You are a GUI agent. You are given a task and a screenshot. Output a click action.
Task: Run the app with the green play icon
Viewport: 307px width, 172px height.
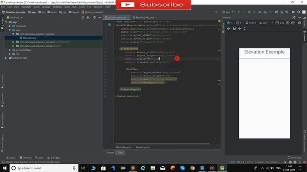tap(239, 12)
